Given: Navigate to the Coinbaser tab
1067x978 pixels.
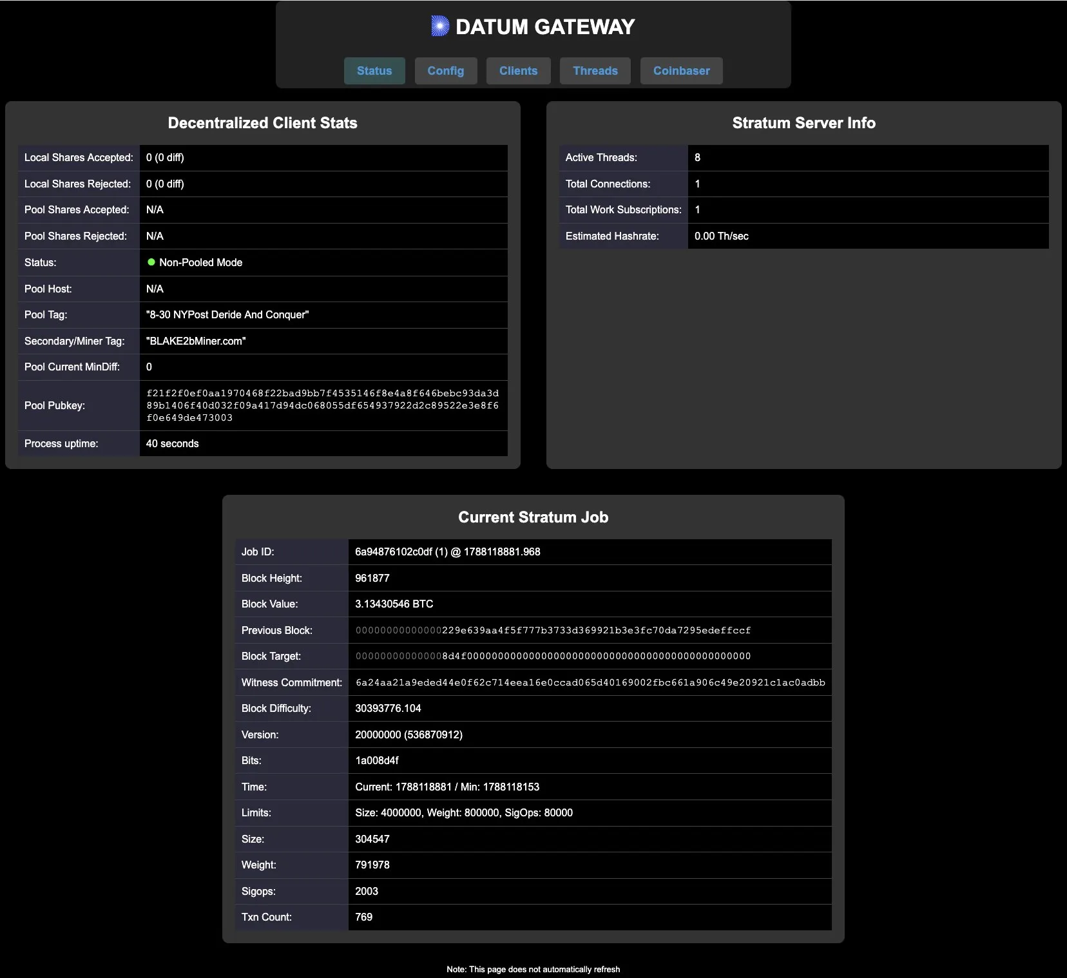Looking at the screenshot, I should (x=682, y=71).
